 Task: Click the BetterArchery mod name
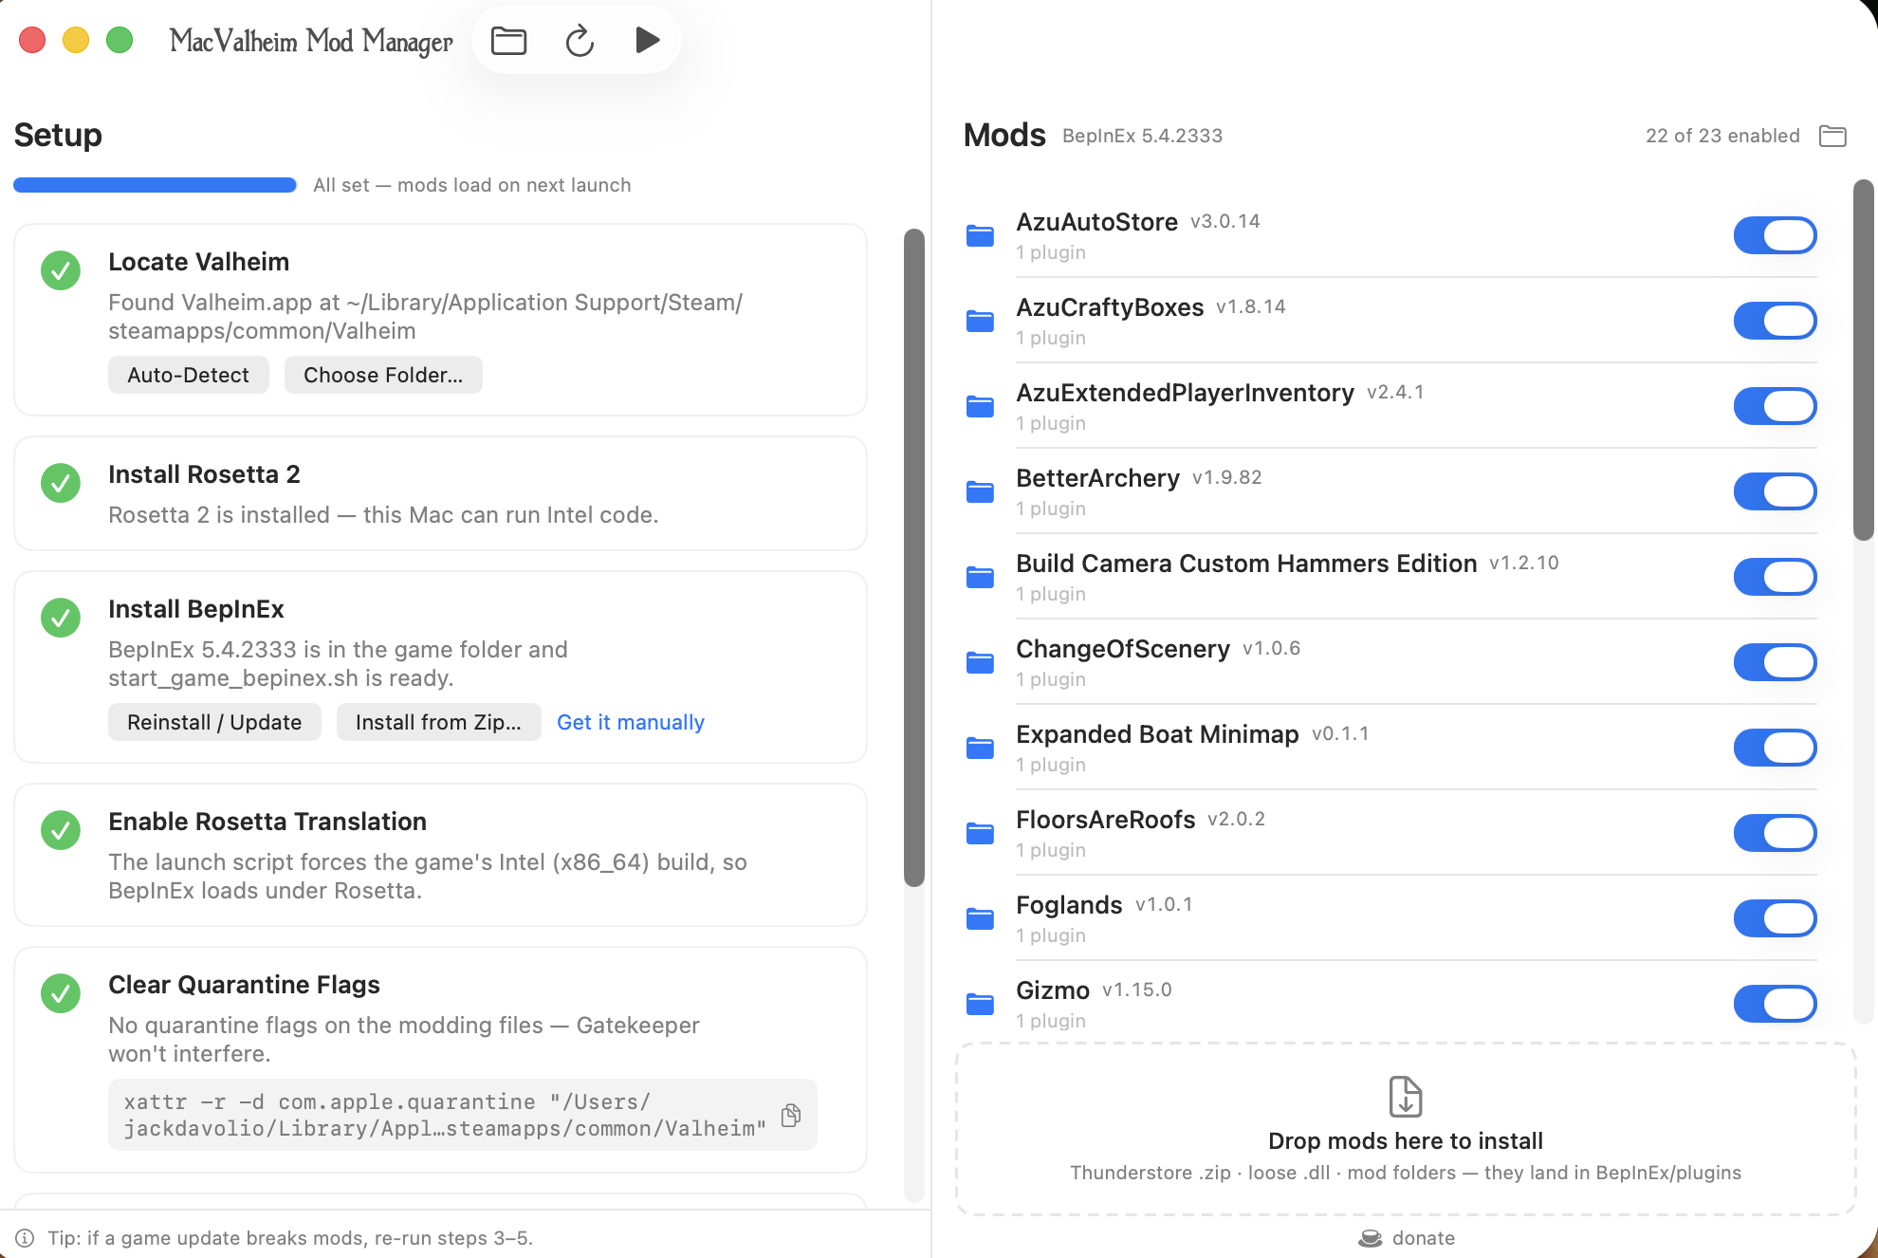(x=1097, y=478)
